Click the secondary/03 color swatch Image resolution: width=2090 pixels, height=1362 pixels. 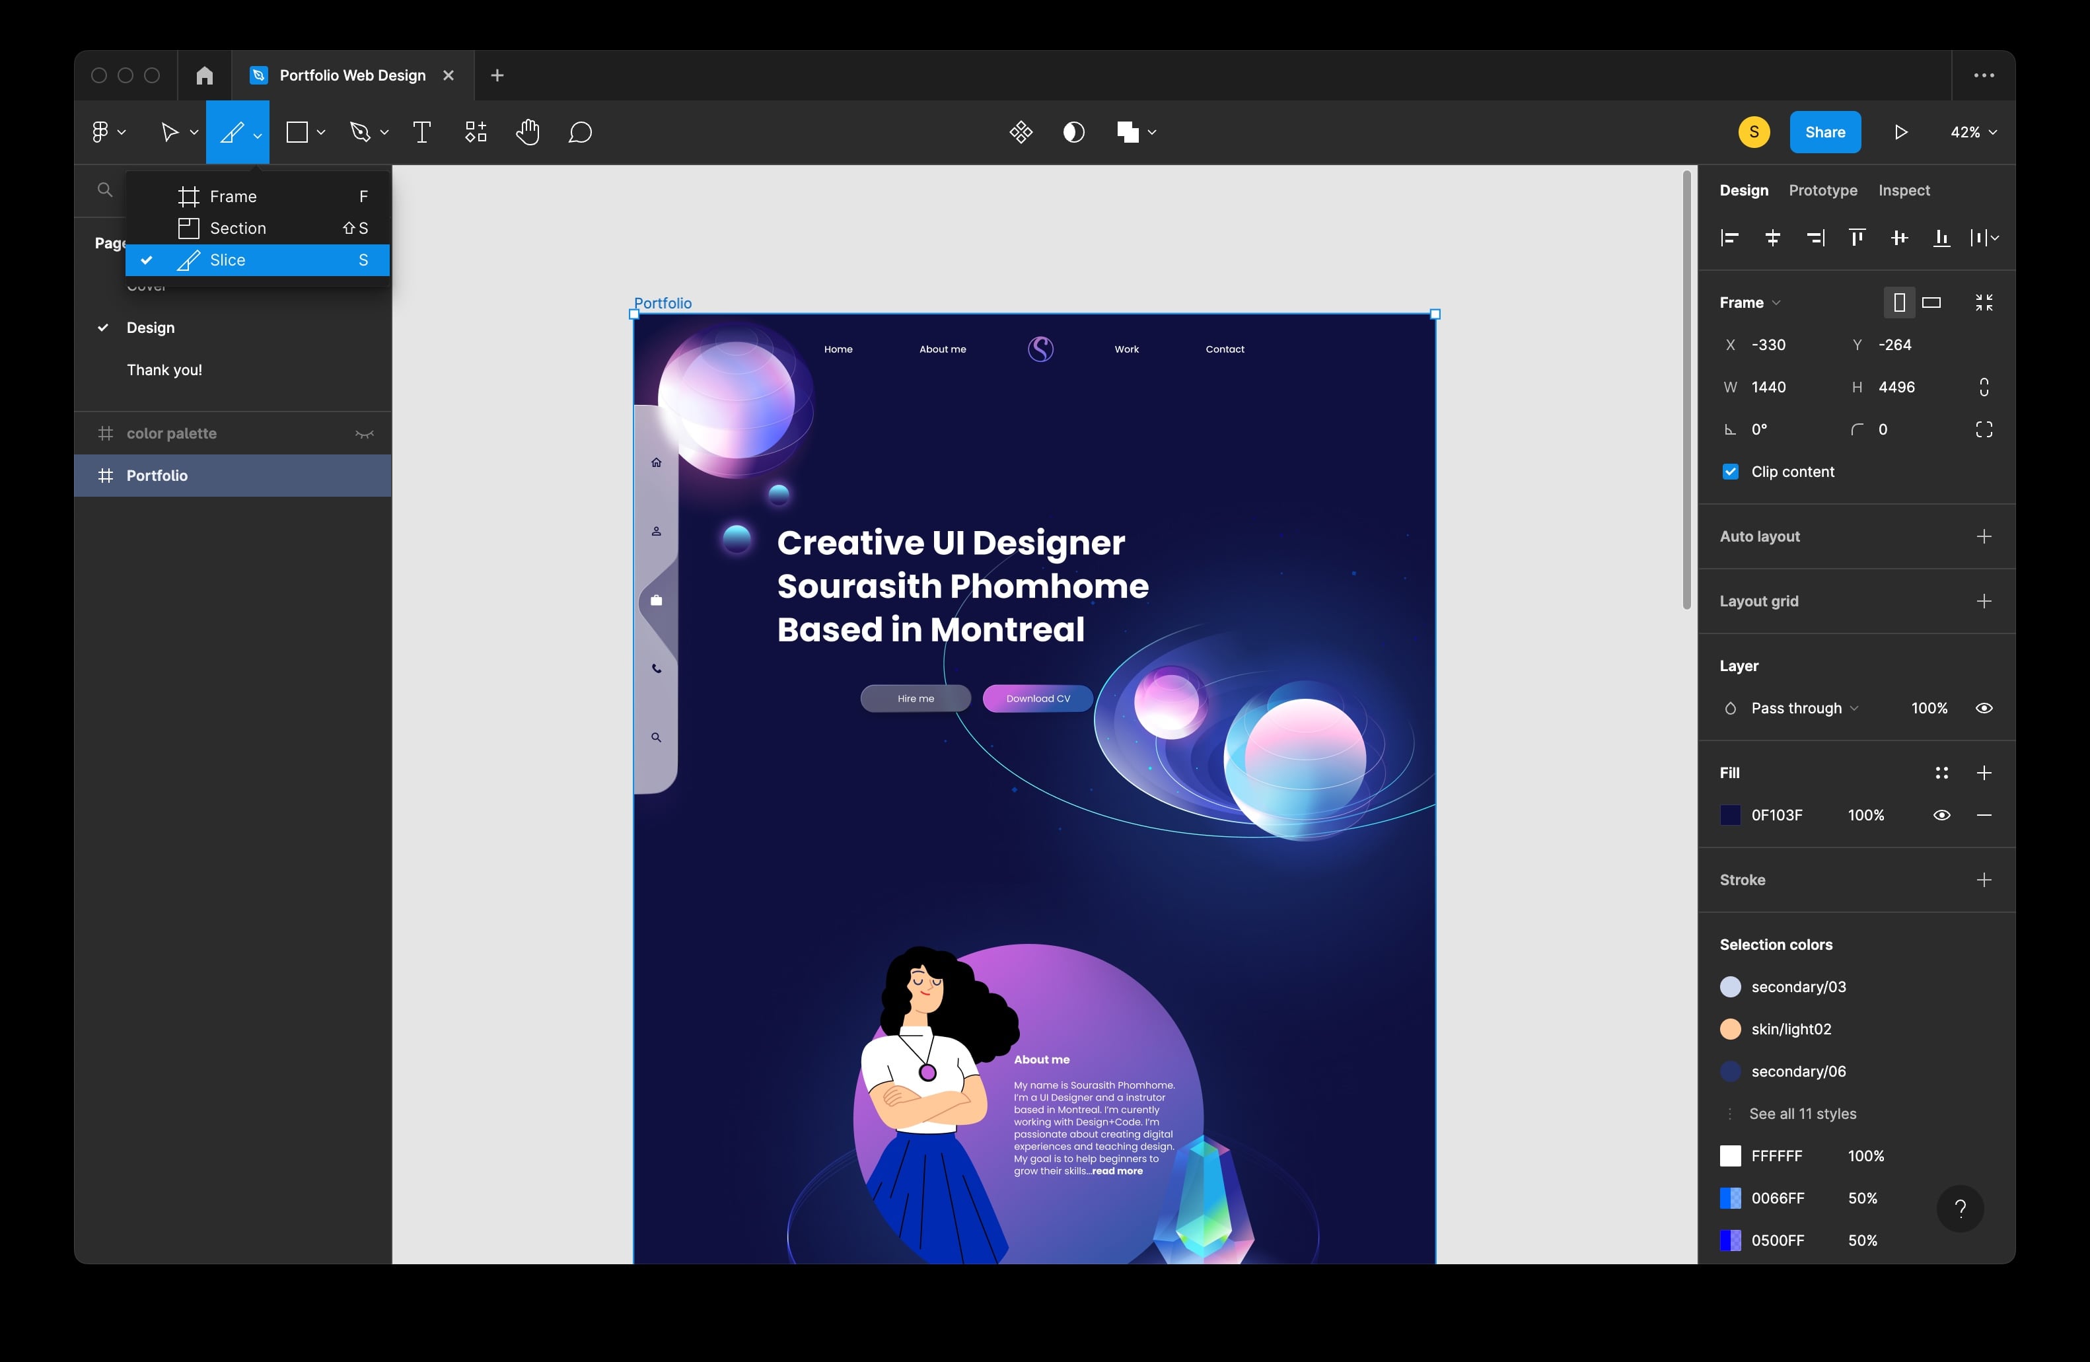tap(1730, 986)
